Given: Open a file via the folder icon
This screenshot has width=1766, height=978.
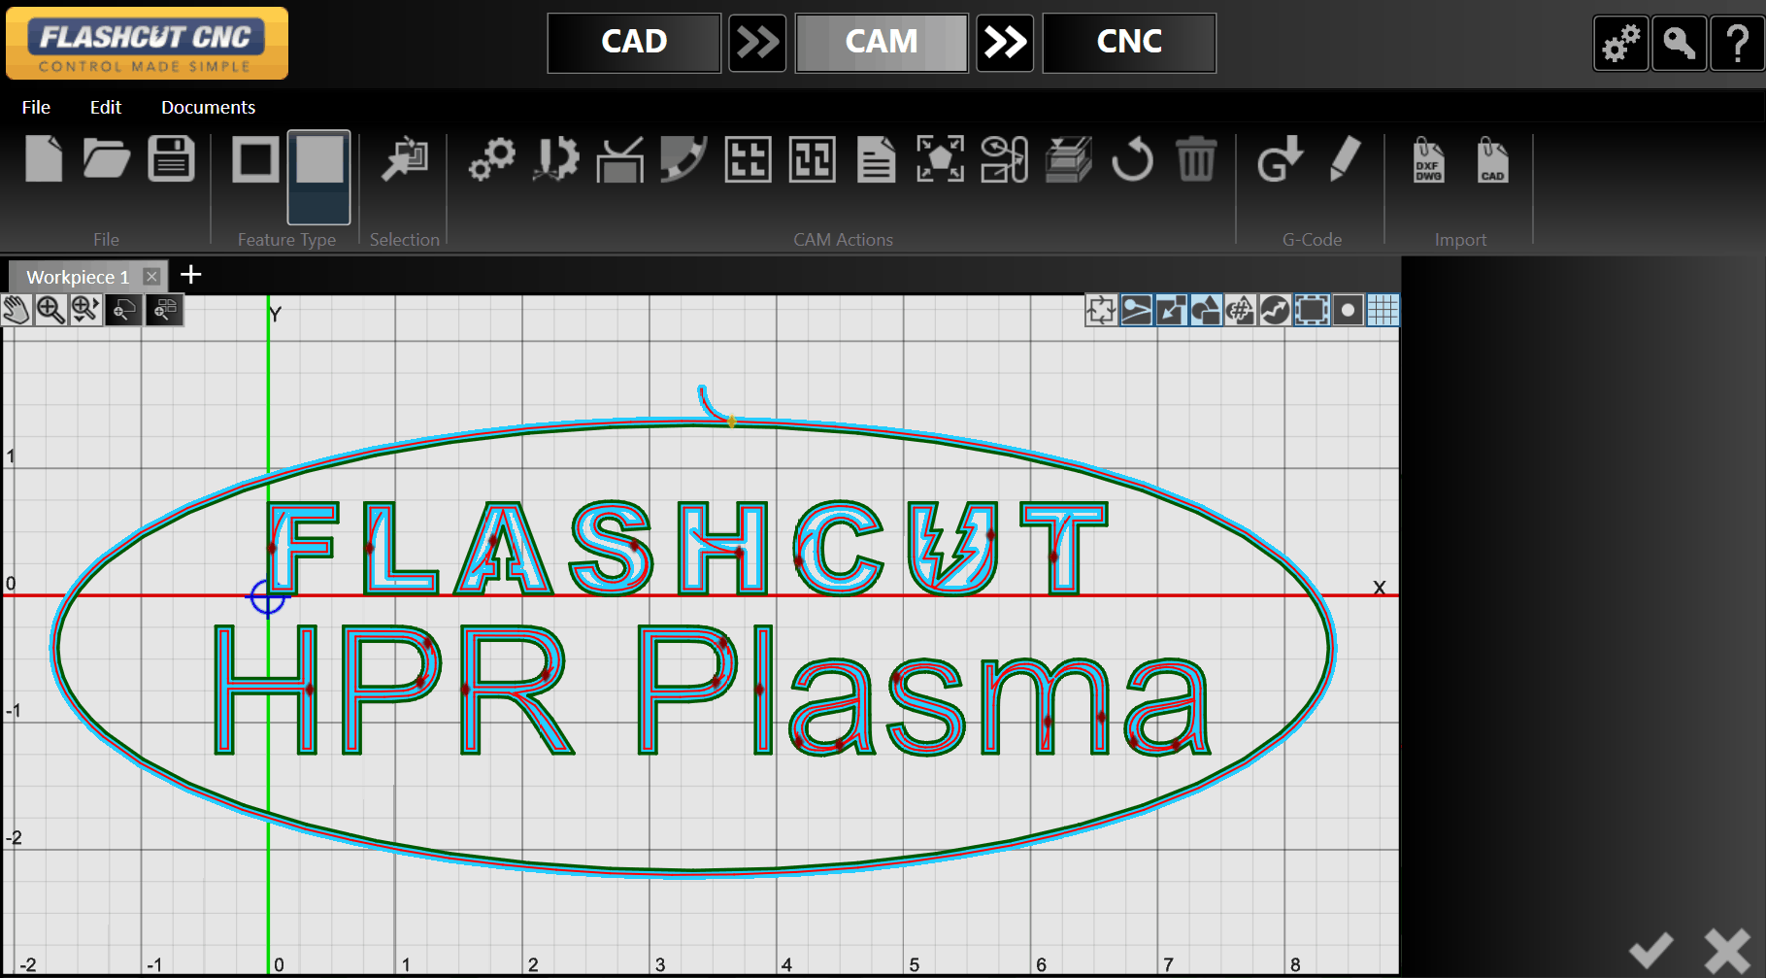Looking at the screenshot, I should tap(107, 159).
